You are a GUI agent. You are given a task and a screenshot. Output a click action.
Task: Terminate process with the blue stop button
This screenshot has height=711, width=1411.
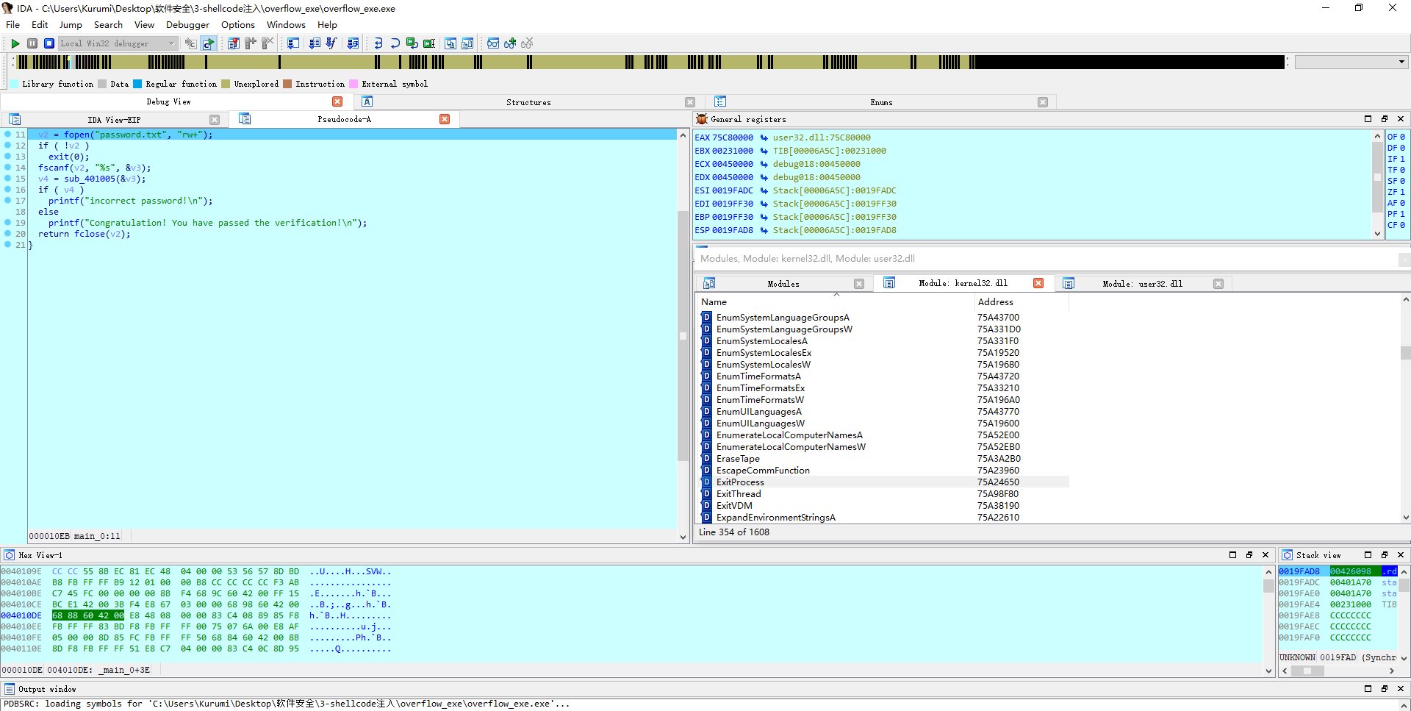click(49, 43)
